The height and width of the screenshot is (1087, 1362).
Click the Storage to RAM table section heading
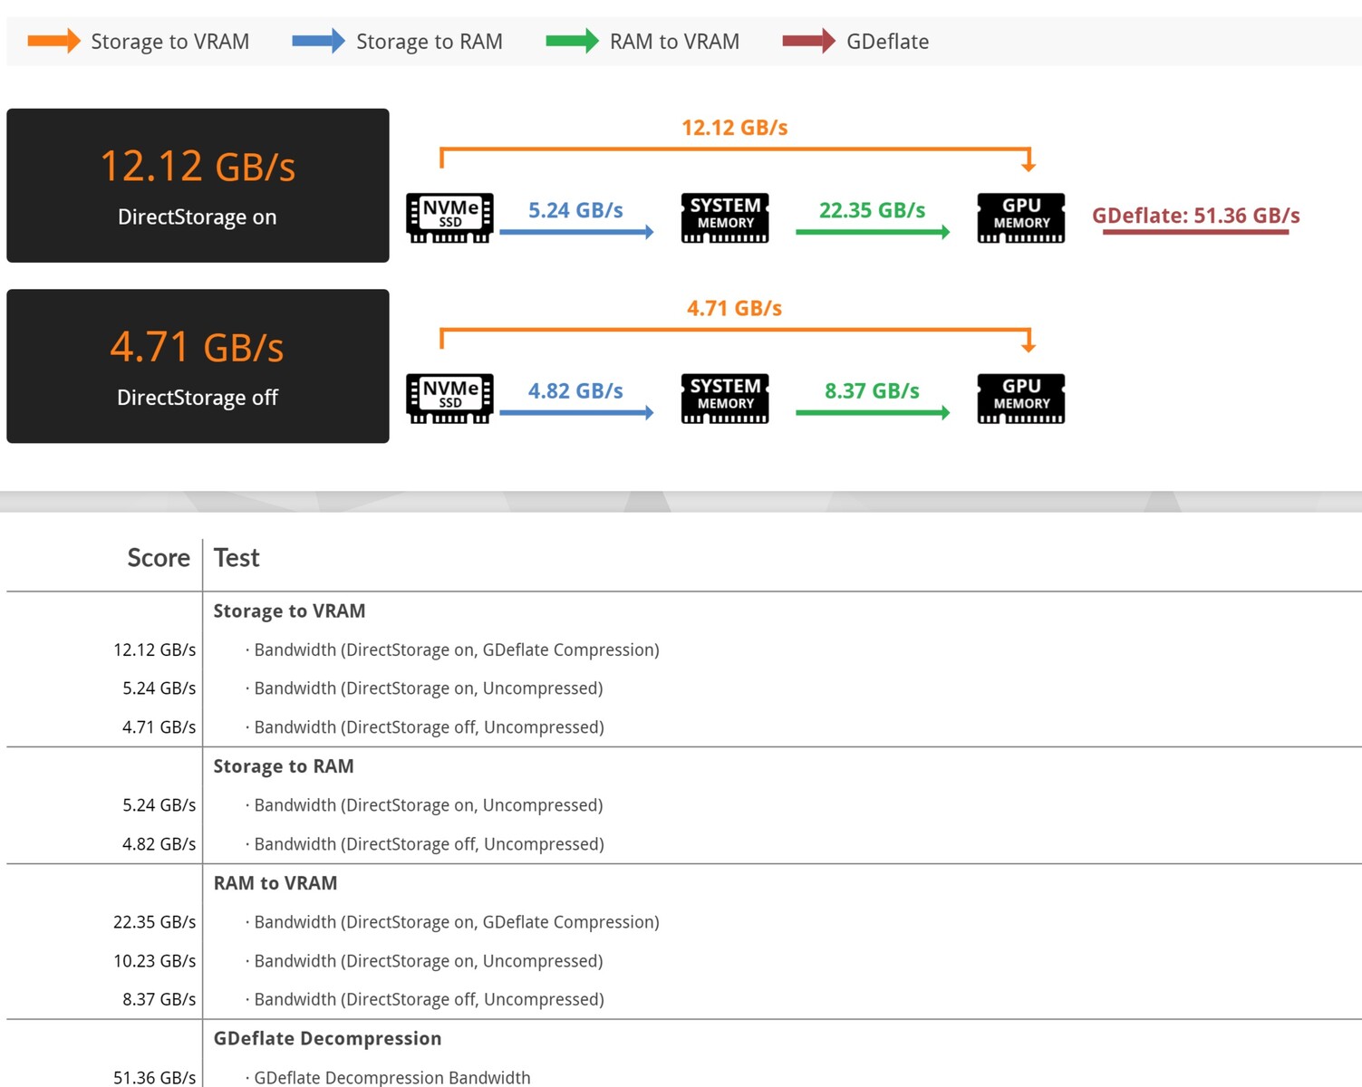tap(284, 766)
